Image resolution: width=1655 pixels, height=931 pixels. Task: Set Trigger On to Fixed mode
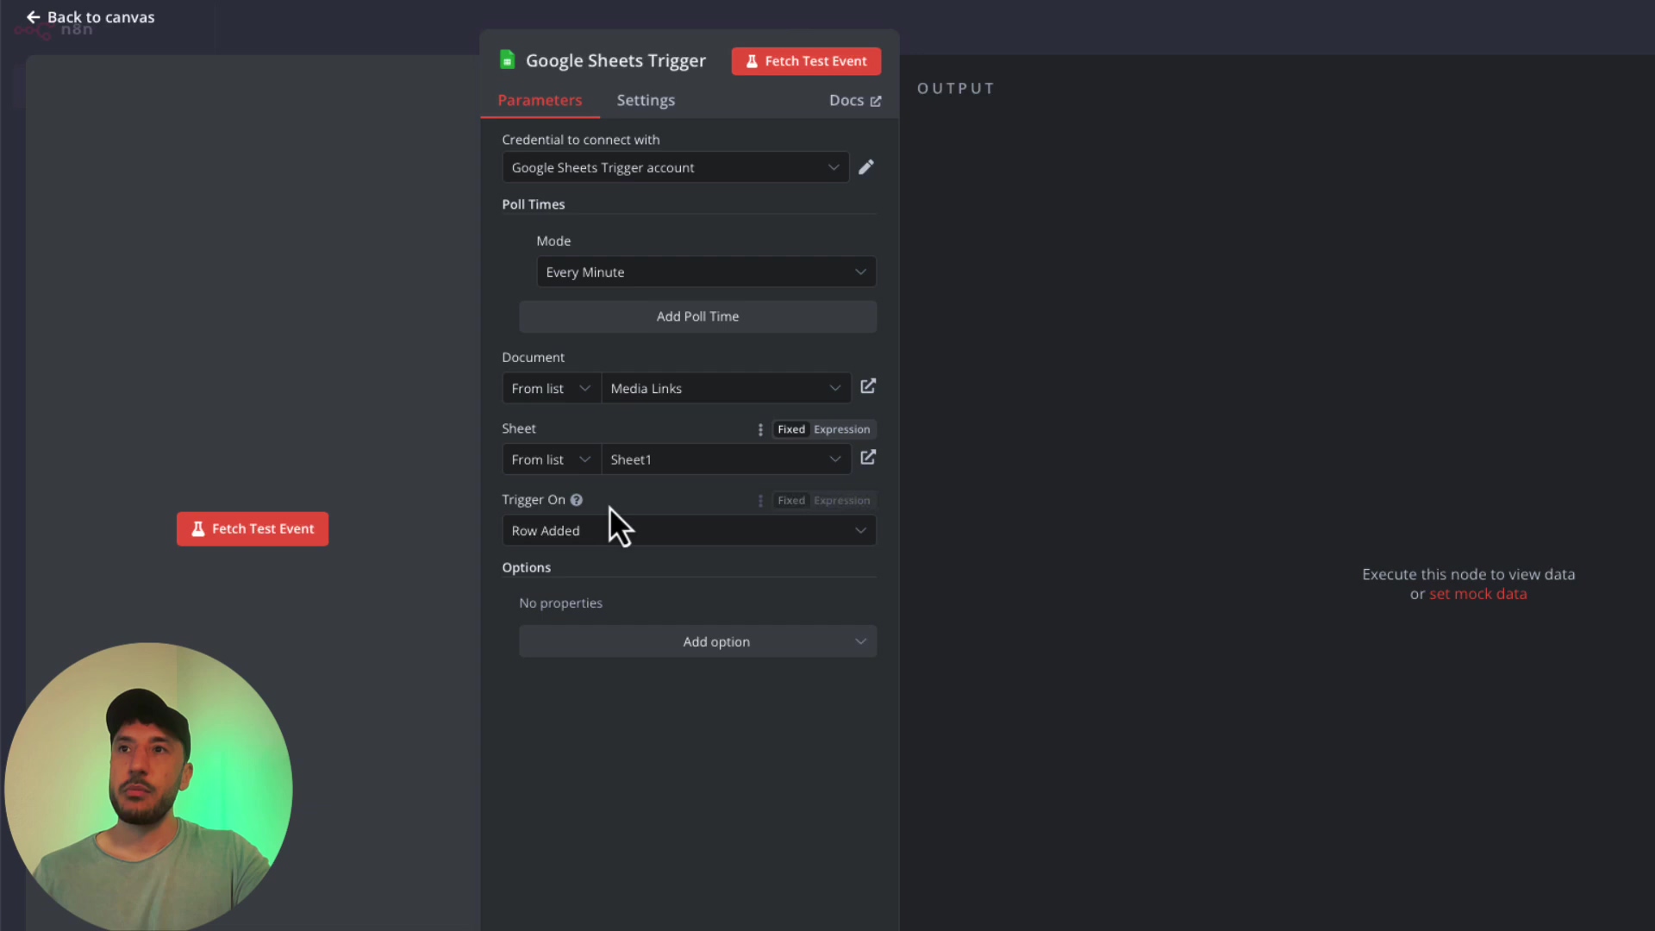pos(791,501)
